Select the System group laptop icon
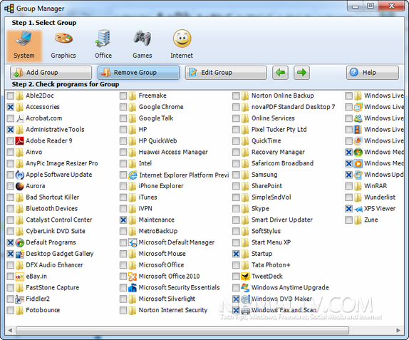 tap(24, 38)
